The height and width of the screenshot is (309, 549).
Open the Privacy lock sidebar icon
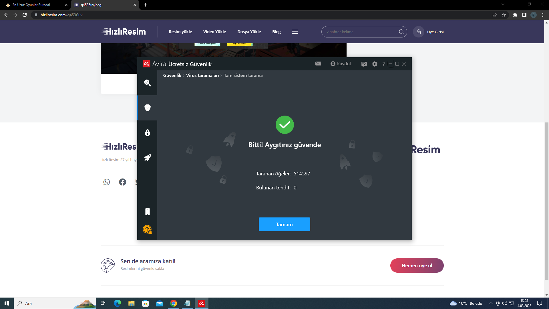click(x=147, y=133)
